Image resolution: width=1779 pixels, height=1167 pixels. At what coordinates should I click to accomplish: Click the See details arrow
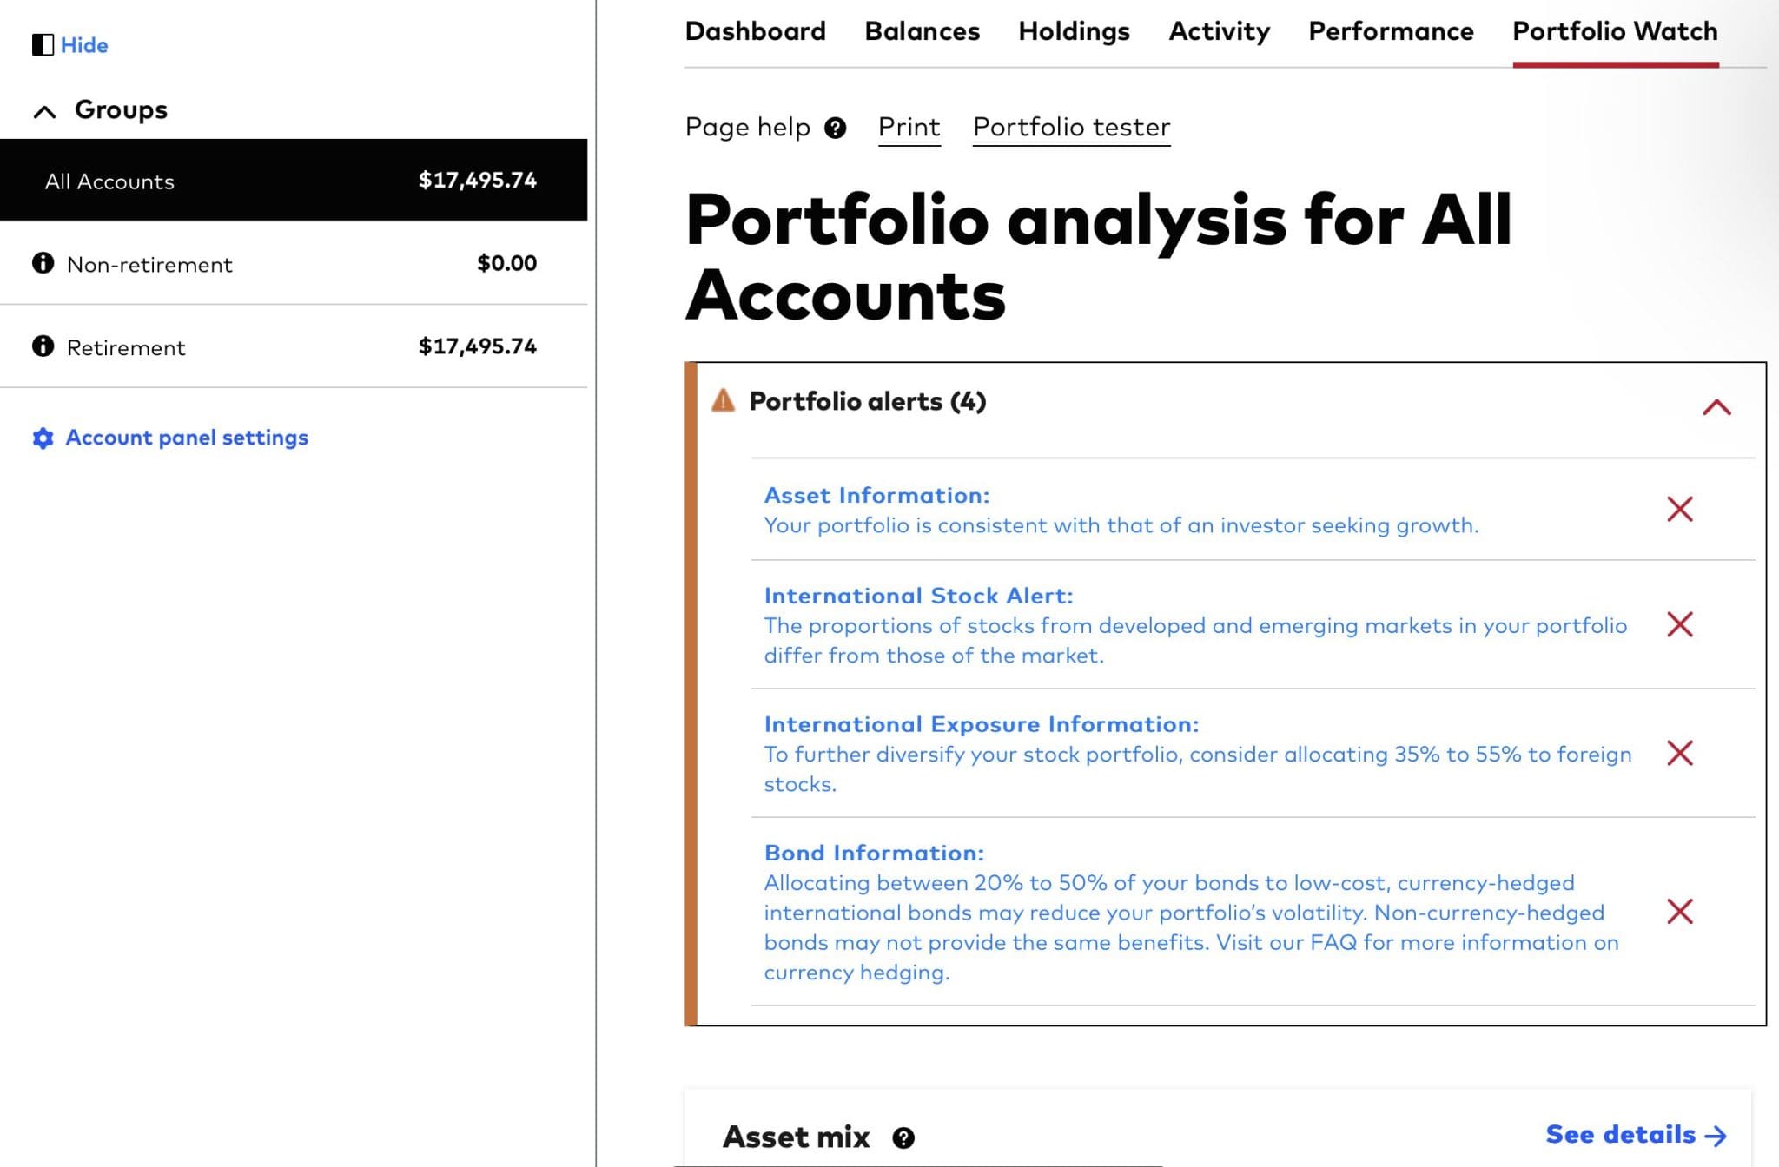[x=1715, y=1134]
